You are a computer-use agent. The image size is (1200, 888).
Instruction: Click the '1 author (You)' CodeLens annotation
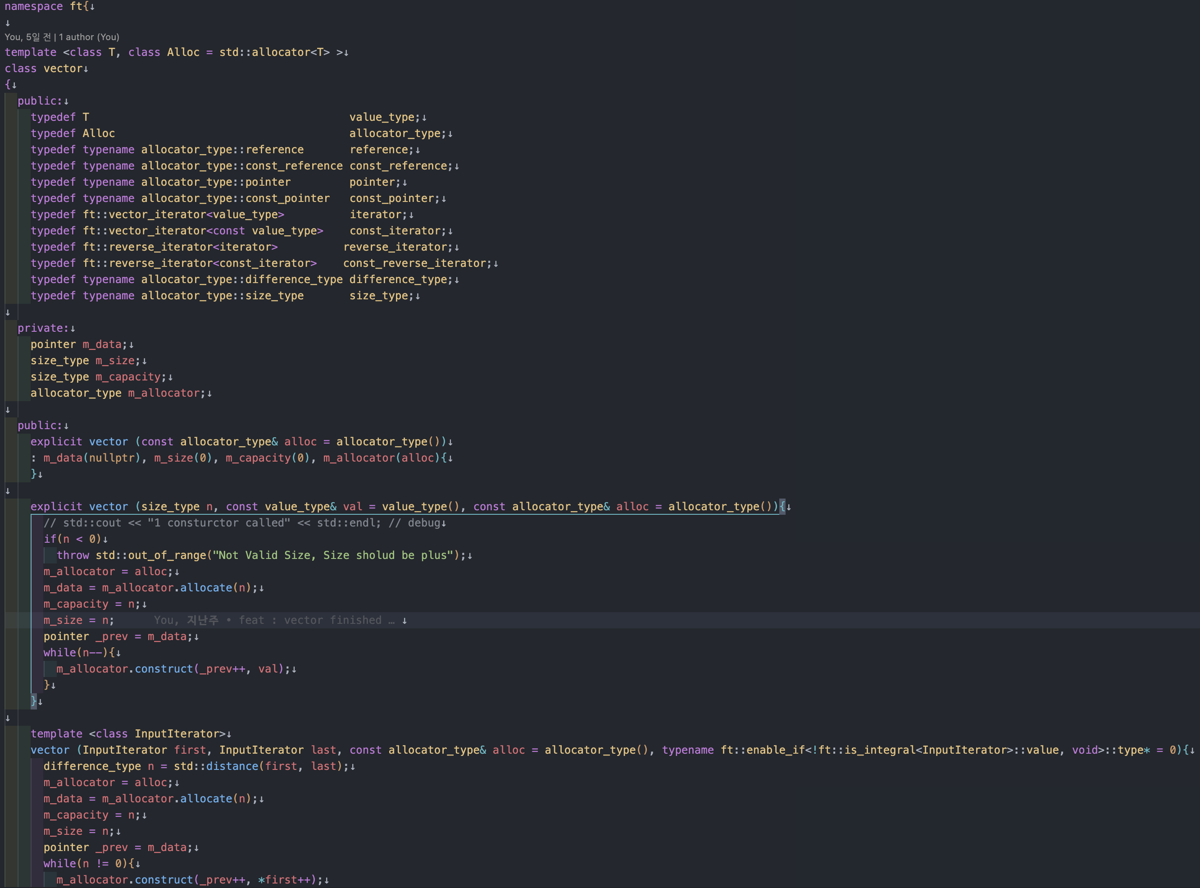89,37
